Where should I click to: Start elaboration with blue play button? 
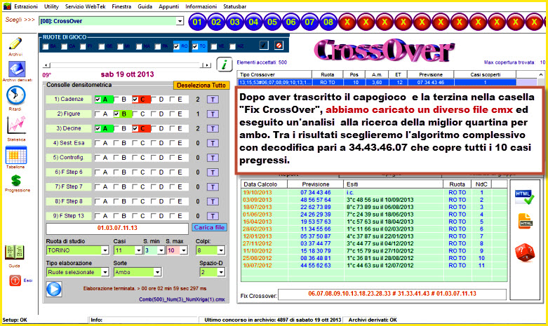pos(54,289)
